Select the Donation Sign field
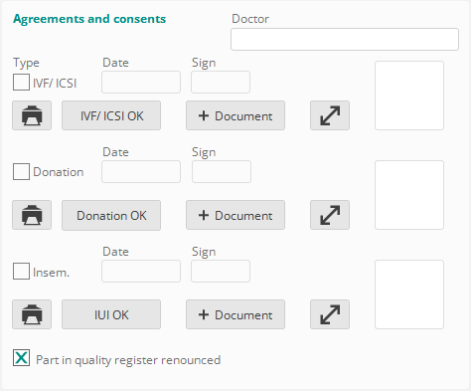This screenshot has width=471, height=391. (x=222, y=171)
